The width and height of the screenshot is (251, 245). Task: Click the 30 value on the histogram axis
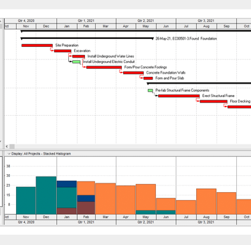tap(8, 175)
